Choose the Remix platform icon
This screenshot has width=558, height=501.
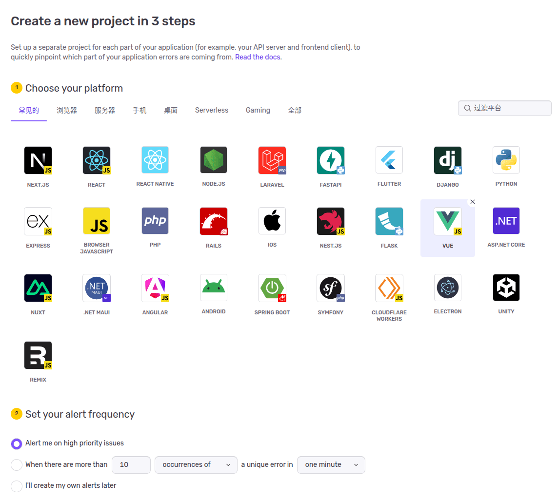(x=38, y=355)
